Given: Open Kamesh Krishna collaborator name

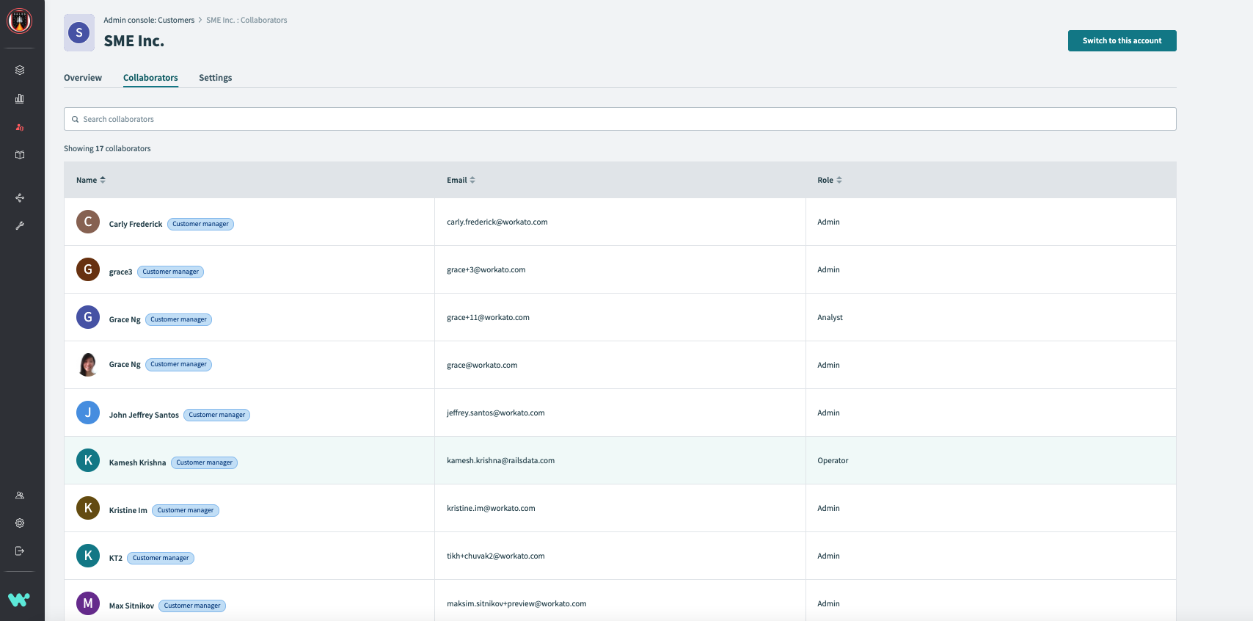Looking at the screenshot, I should tap(138, 462).
